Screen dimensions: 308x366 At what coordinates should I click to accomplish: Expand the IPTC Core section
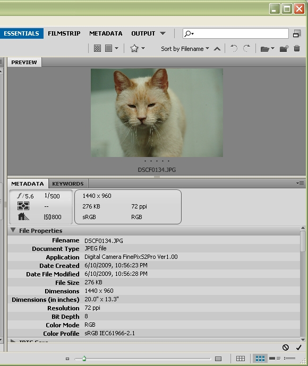point(13,341)
